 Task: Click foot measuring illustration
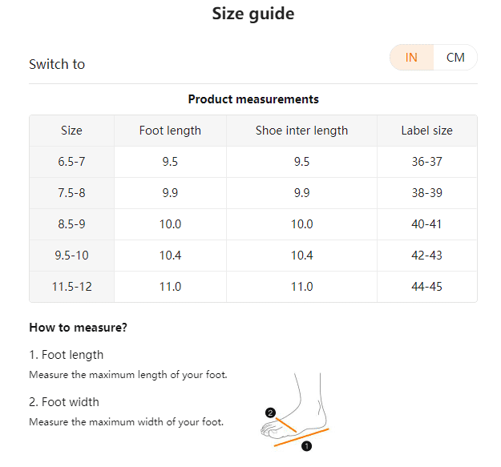click(295, 412)
